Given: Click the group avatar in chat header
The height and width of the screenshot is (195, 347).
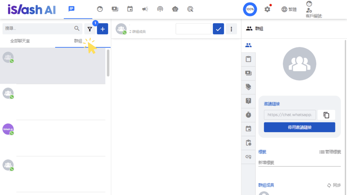Looking at the screenshot, I should tap(121, 29).
